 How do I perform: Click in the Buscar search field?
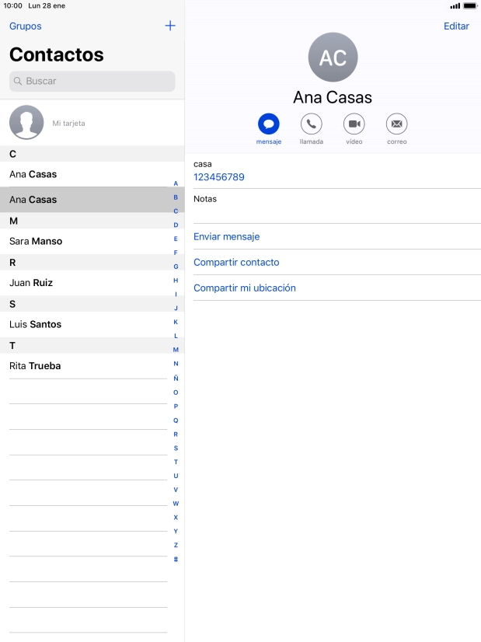(x=92, y=81)
